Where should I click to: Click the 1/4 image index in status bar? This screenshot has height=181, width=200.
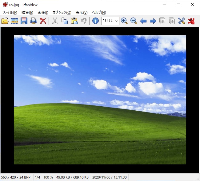pyautogui.click(x=38, y=177)
